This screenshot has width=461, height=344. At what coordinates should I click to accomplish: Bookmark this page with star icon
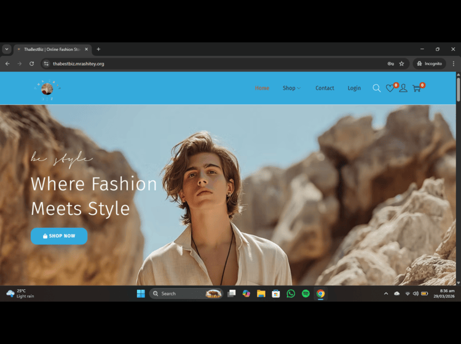pyautogui.click(x=401, y=64)
